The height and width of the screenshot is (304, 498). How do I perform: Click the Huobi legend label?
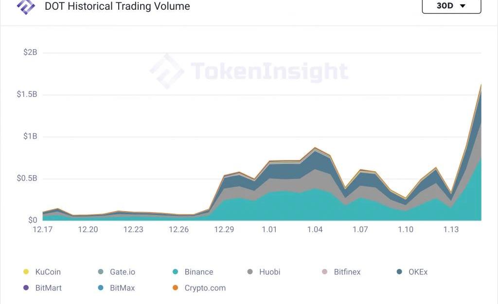[x=270, y=272]
